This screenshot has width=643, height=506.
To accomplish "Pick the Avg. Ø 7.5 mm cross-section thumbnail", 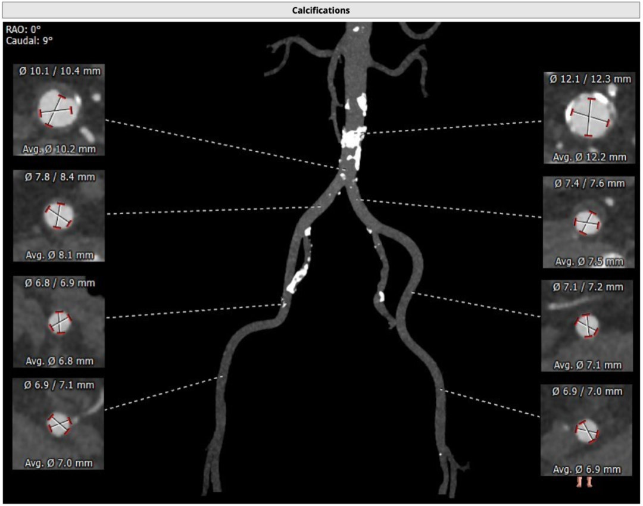I will click(x=588, y=223).
